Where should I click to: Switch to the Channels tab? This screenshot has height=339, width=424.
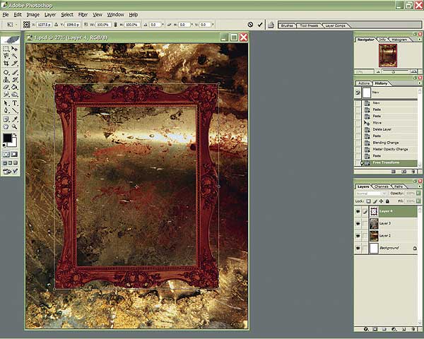pyautogui.click(x=381, y=186)
